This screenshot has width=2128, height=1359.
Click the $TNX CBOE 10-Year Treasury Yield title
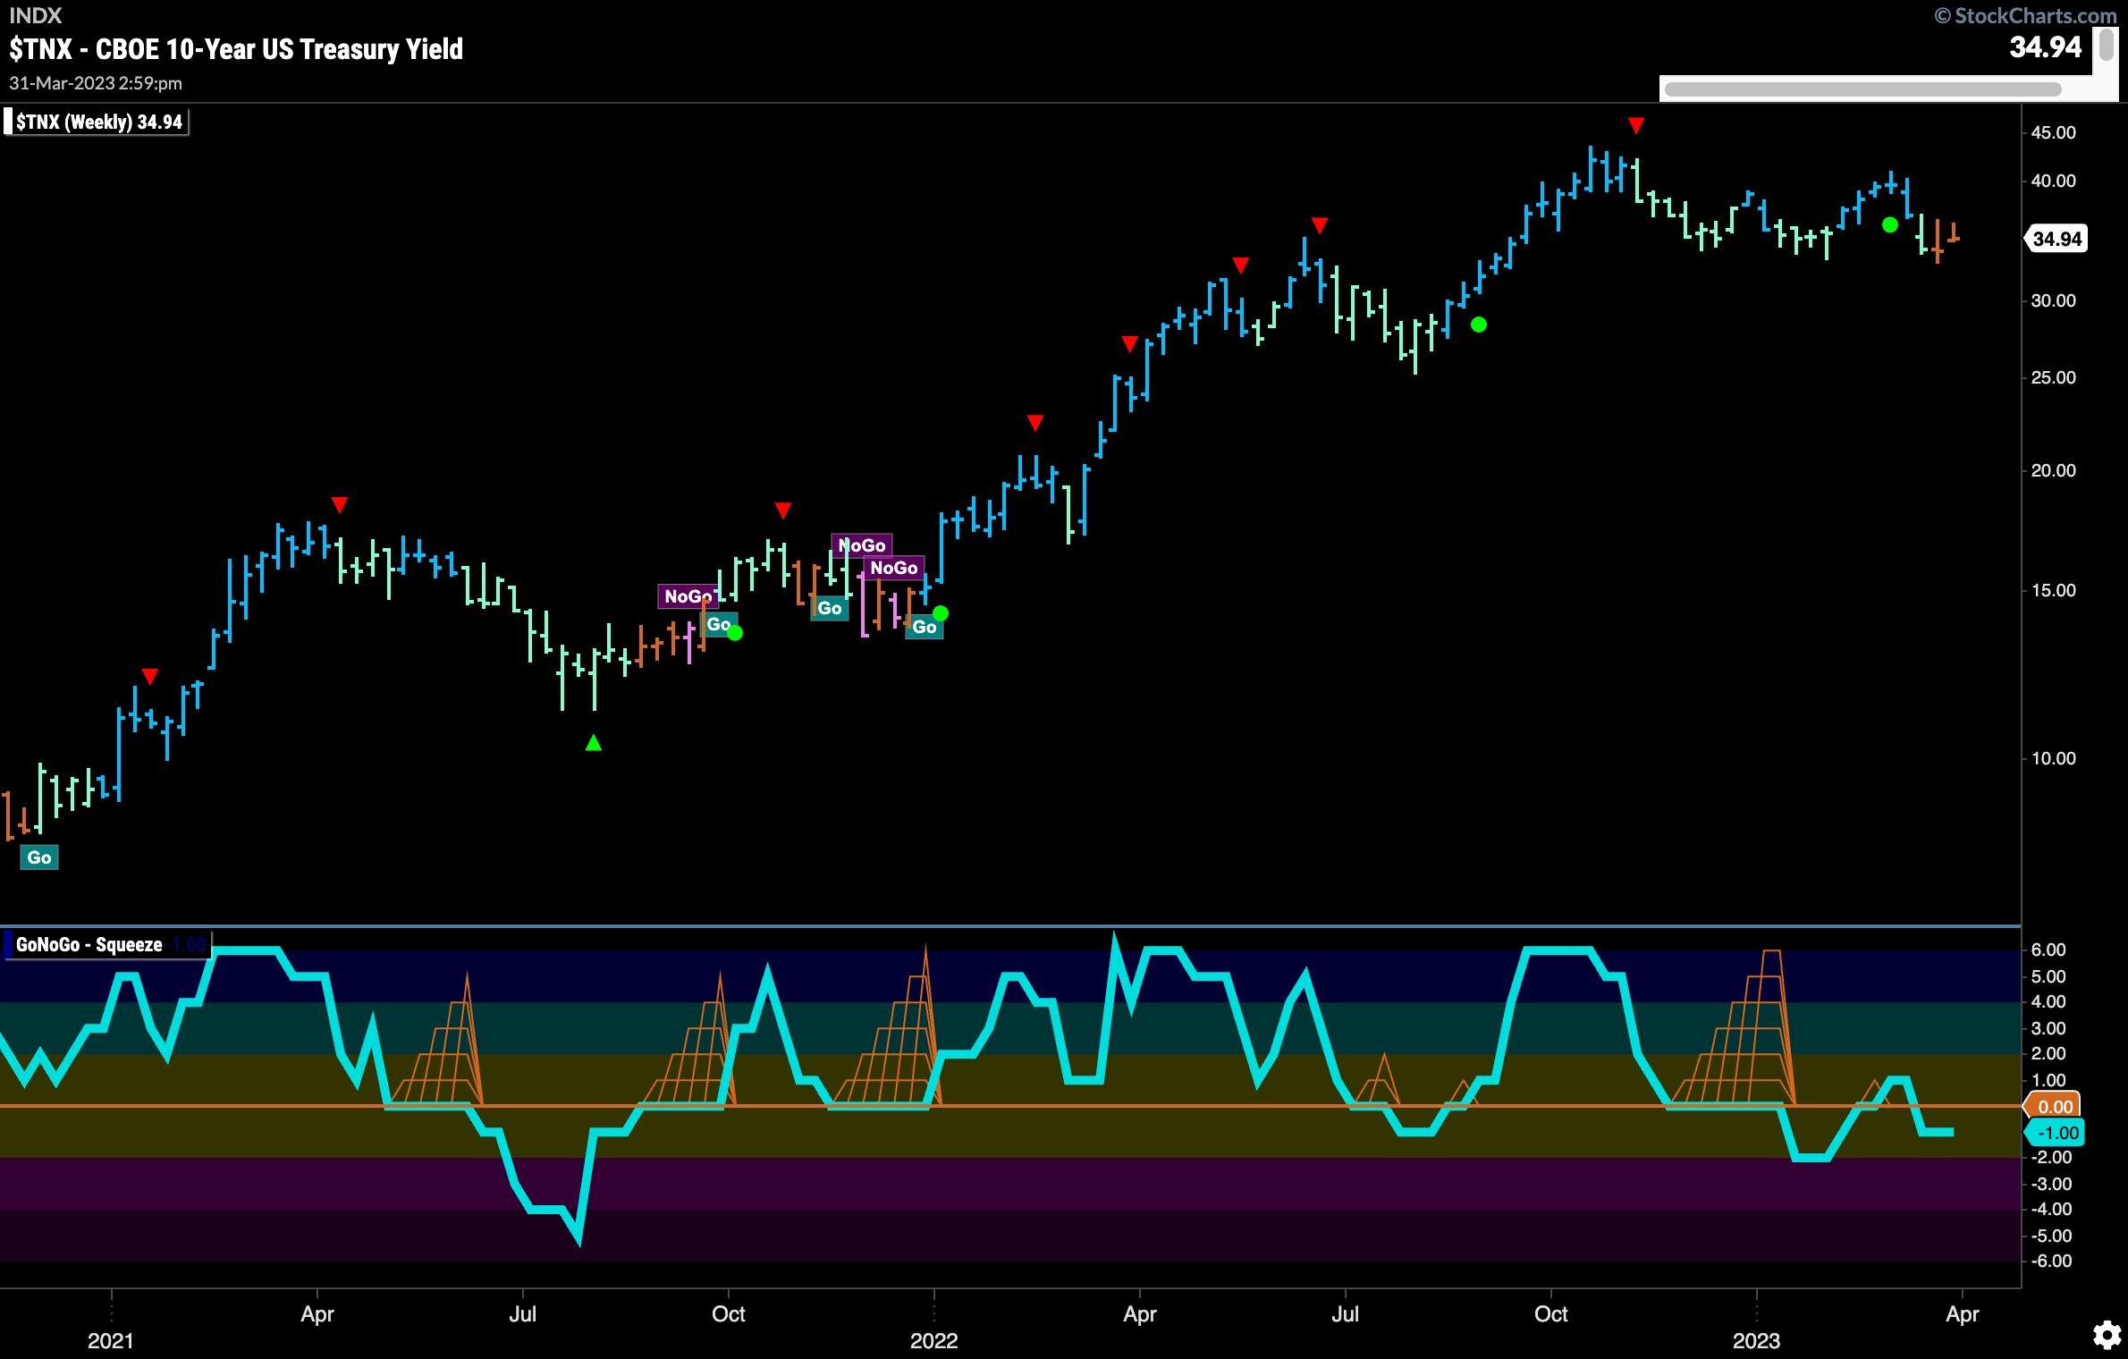[x=236, y=49]
